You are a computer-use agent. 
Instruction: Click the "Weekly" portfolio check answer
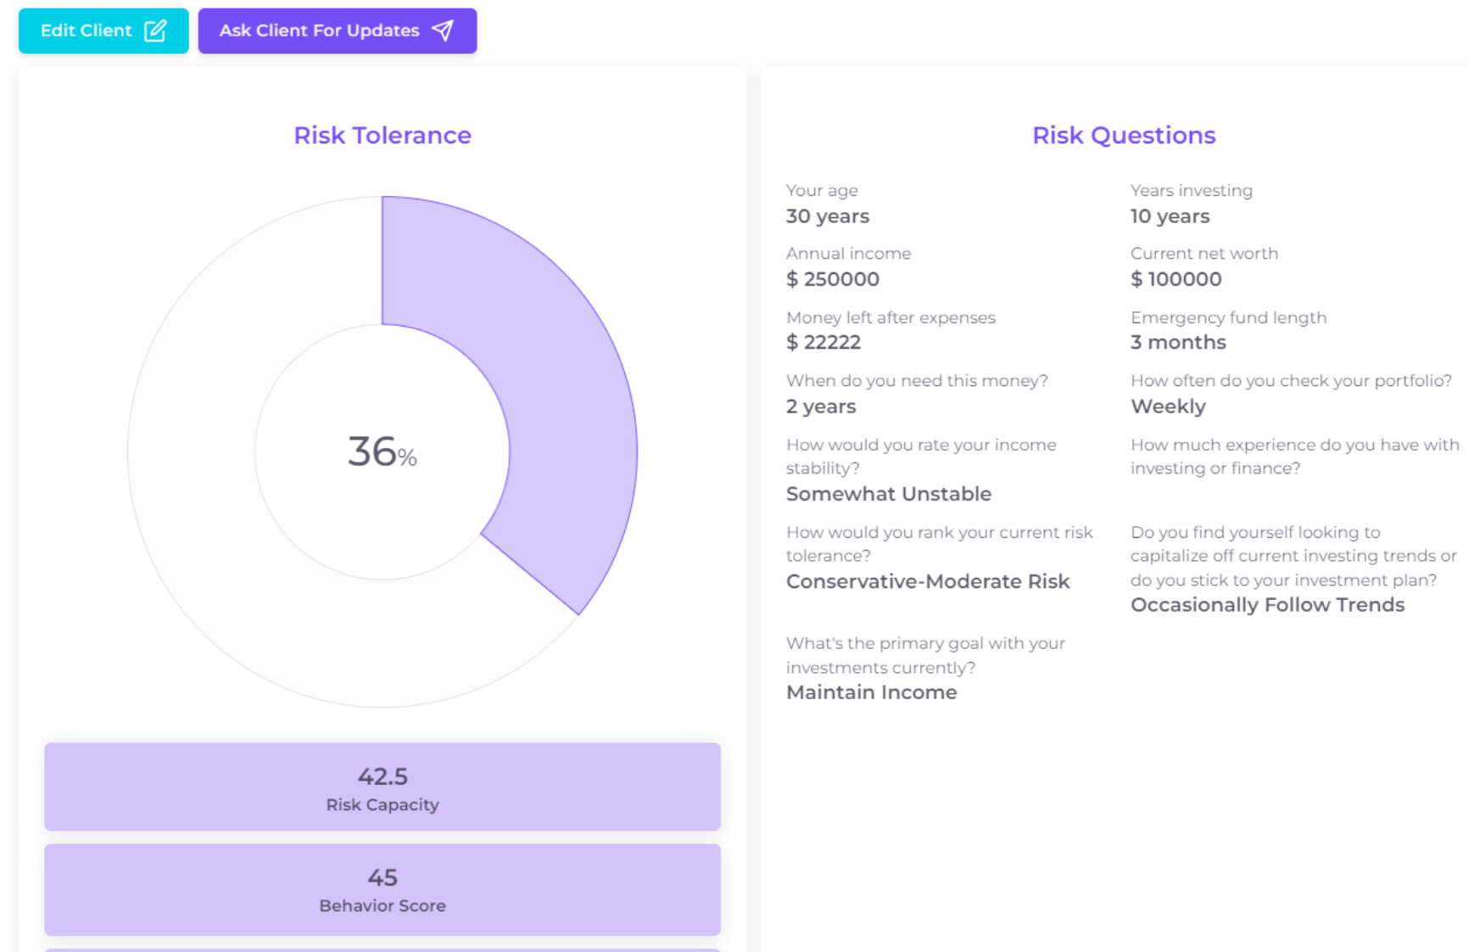[x=1168, y=406]
